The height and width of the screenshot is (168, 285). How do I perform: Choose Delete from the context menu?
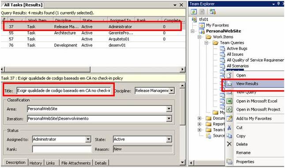[x=242, y=144]
